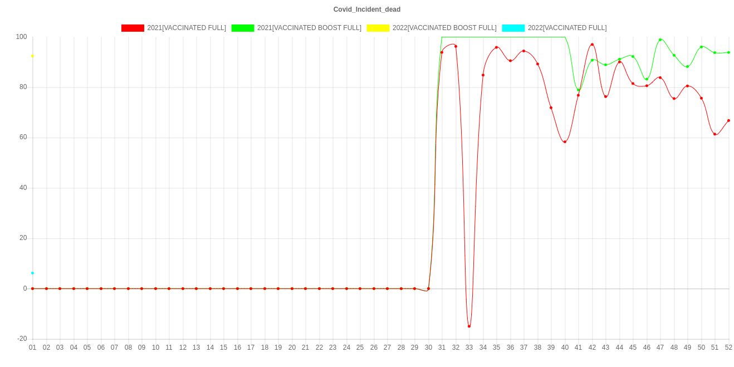Select the cyan data point at week 01
Viewport: 734px width, 367px height.
click(33, 273)
